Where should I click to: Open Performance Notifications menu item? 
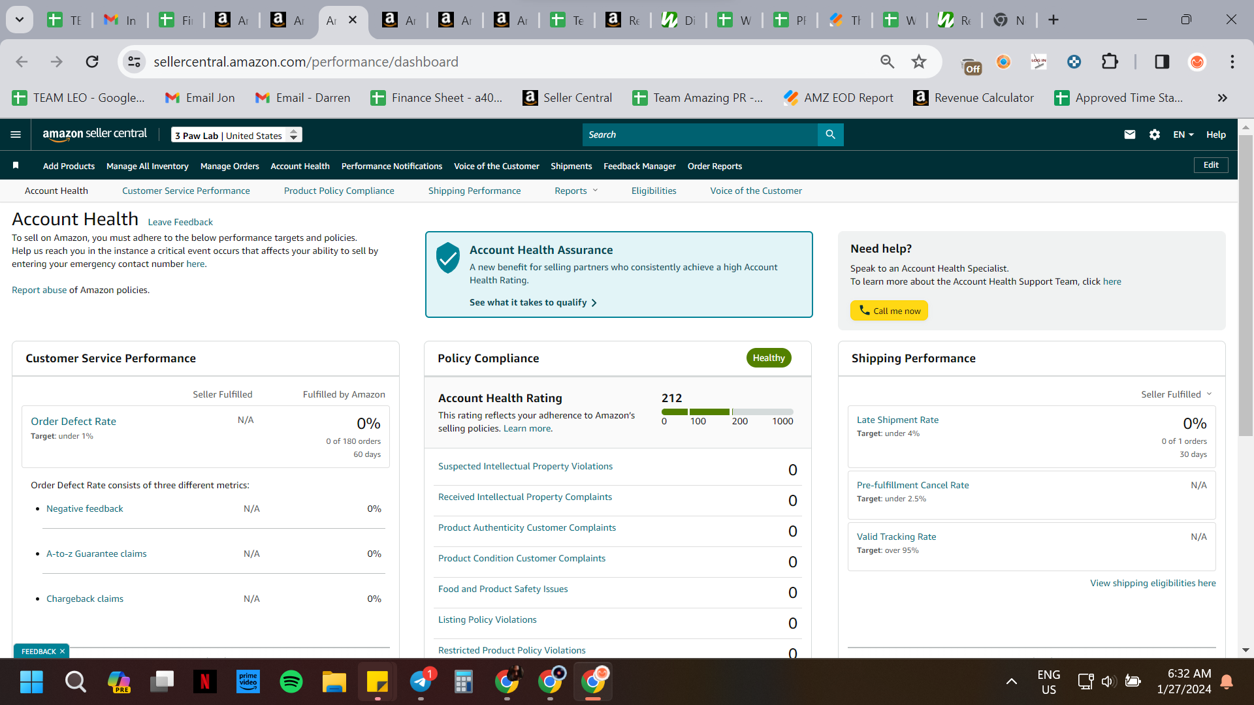point(392,166)
